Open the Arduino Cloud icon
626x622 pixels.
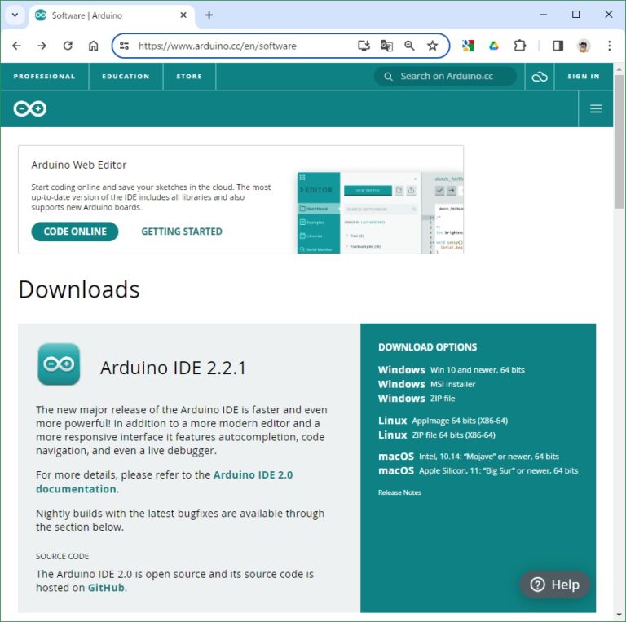click(x=539, y=77)
